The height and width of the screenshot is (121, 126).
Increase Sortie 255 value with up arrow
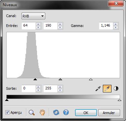[x=60, y=87]
